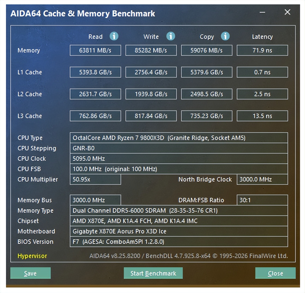The height and width of the screenshot is (293, 305).
Task: Click the window title AIDA64 Cache & Memory Benchmark
Action: [x=83, y=13]
